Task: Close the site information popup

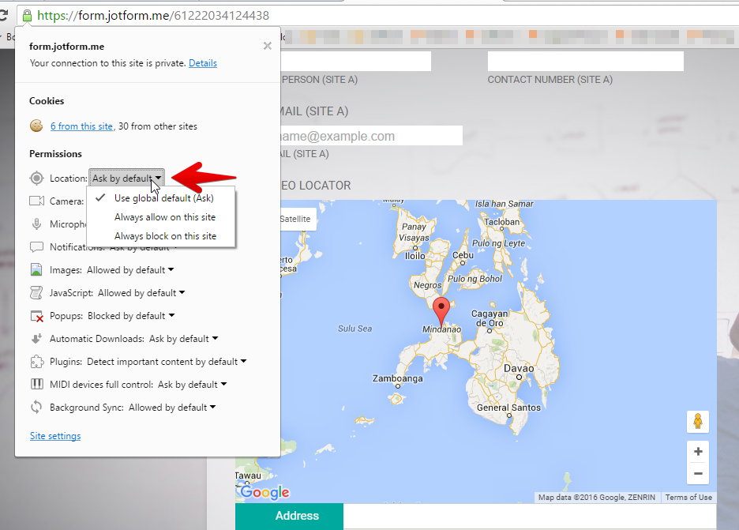Action: tap(268, 46)
